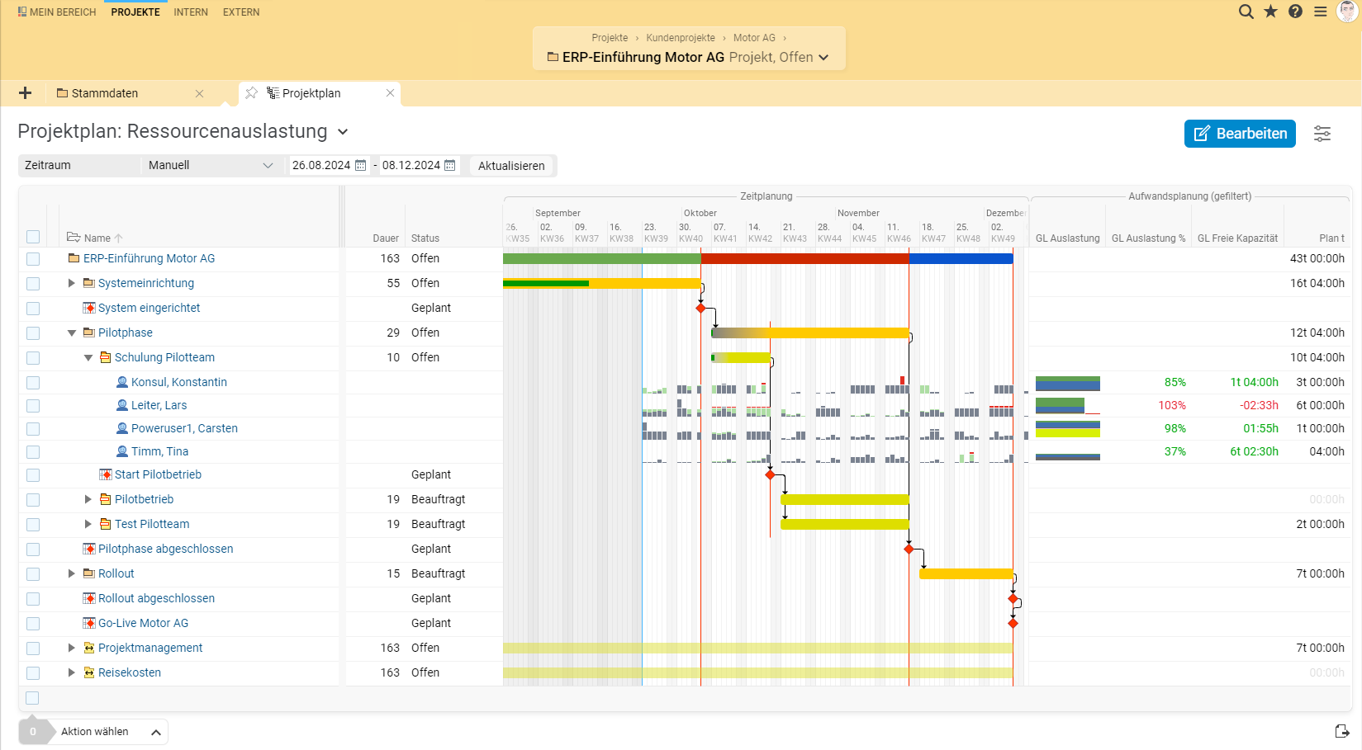Click the favorites star icon
Viewport: 1362px width, 750px height.
coord(1270,12)
